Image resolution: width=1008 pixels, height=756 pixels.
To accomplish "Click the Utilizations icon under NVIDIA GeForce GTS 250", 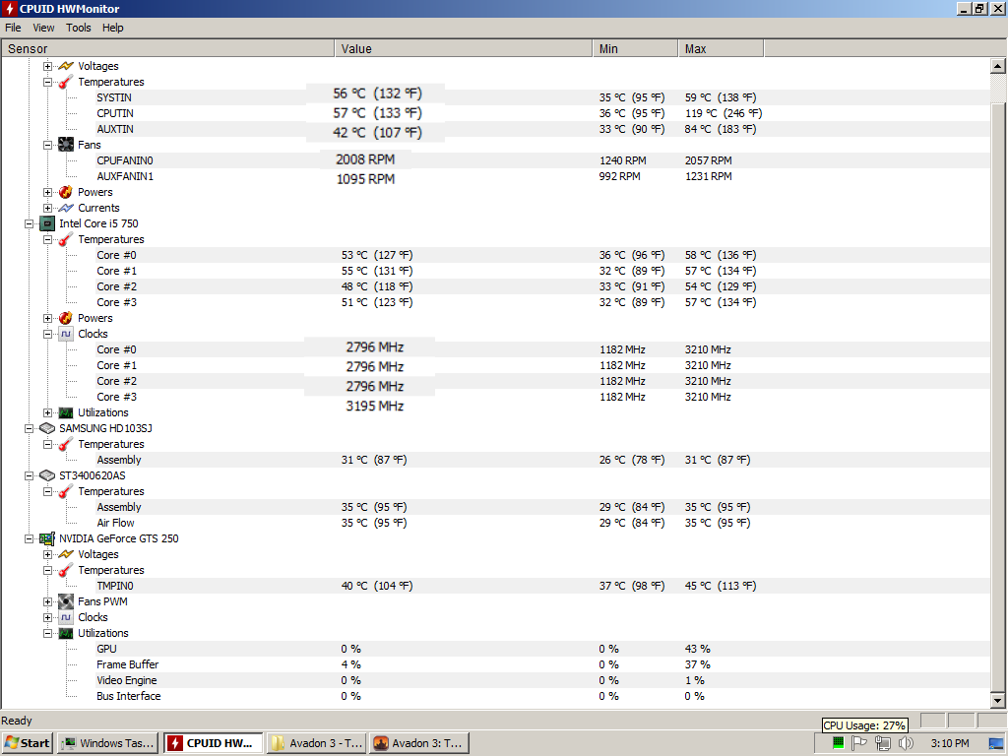I will click(x=66, y=633).
